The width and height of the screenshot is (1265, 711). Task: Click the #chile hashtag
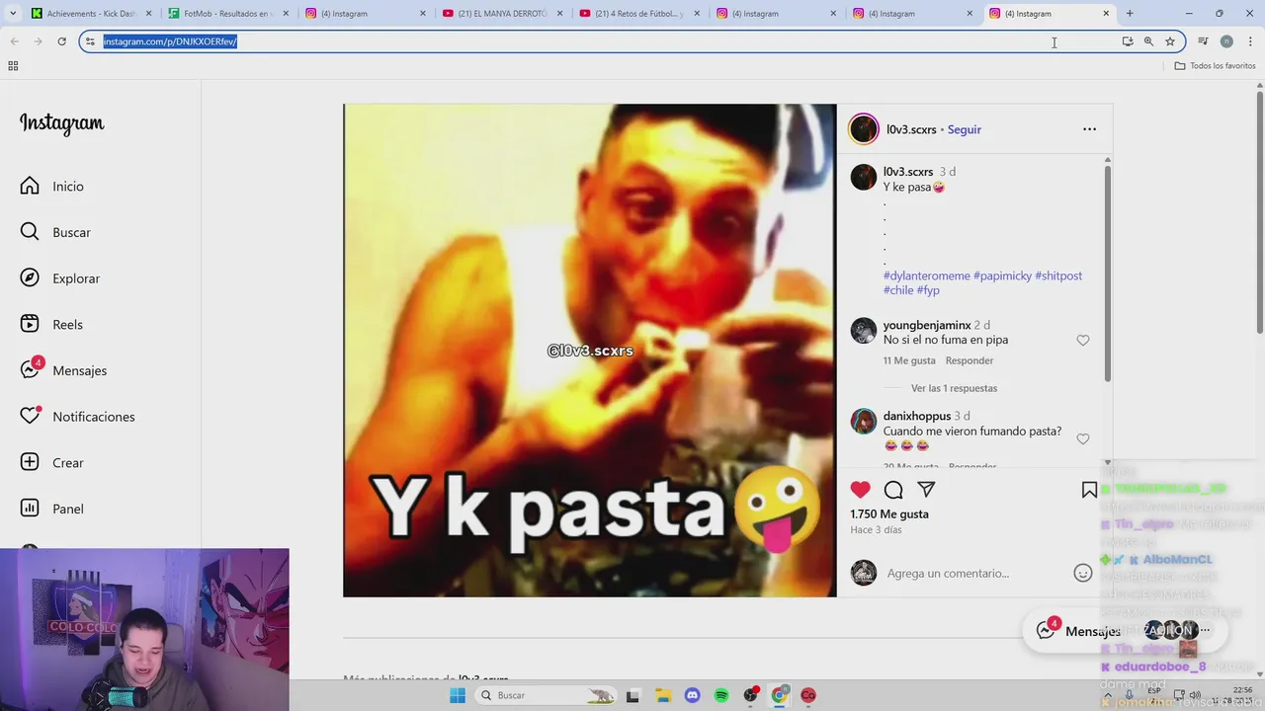point(898,290)
